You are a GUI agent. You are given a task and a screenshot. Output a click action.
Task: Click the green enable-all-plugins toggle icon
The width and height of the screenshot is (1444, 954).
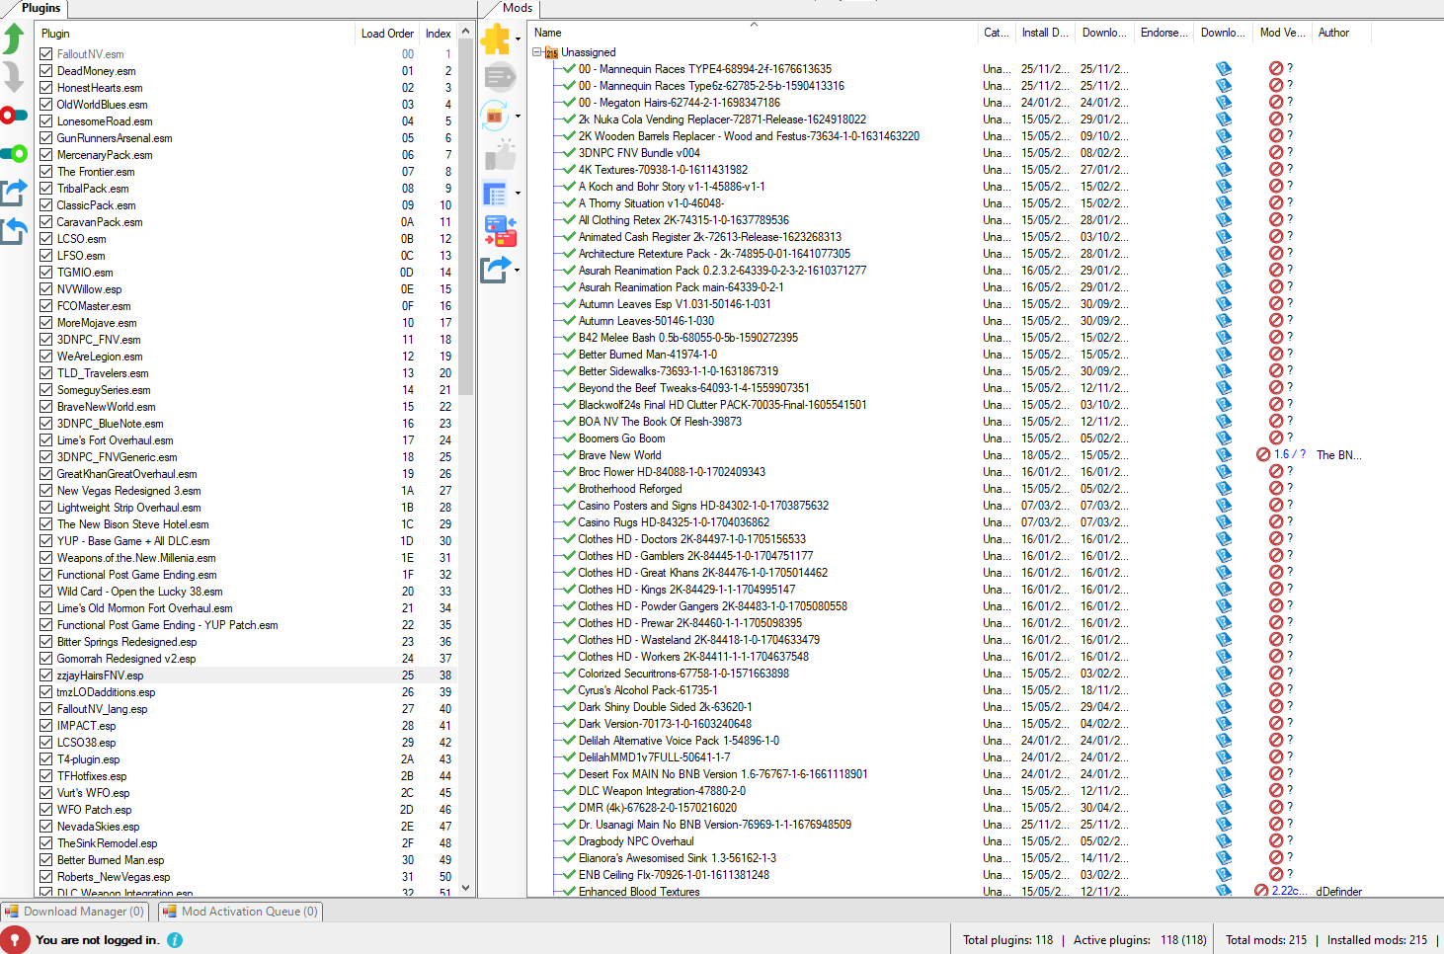pyautogui.click(x=14, y=153)
